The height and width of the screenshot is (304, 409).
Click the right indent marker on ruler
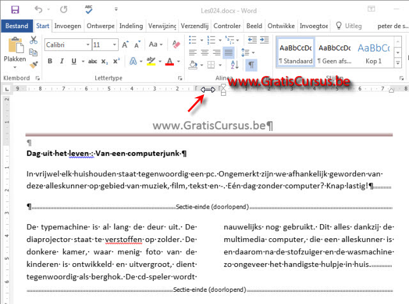coord(391,90)
